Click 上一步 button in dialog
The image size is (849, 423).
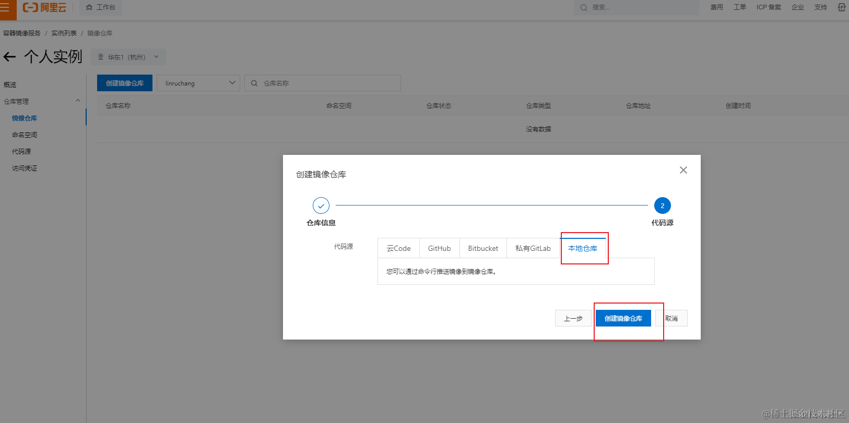point(573,318)
